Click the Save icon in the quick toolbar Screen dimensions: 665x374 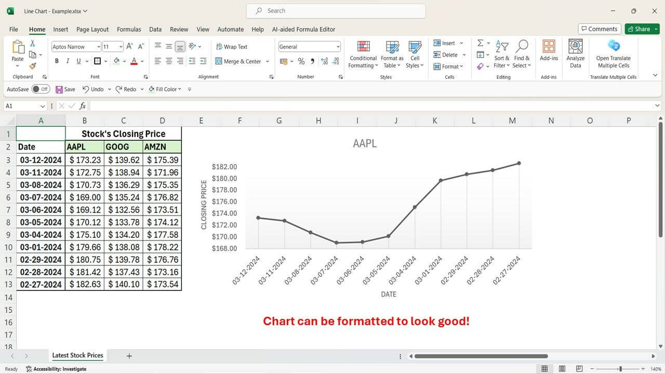coord(65,89)
